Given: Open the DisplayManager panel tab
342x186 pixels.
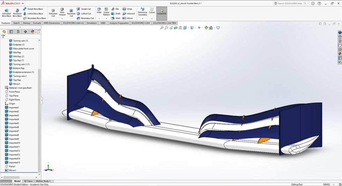Looking at the screenshot, I should coord(32,32).
